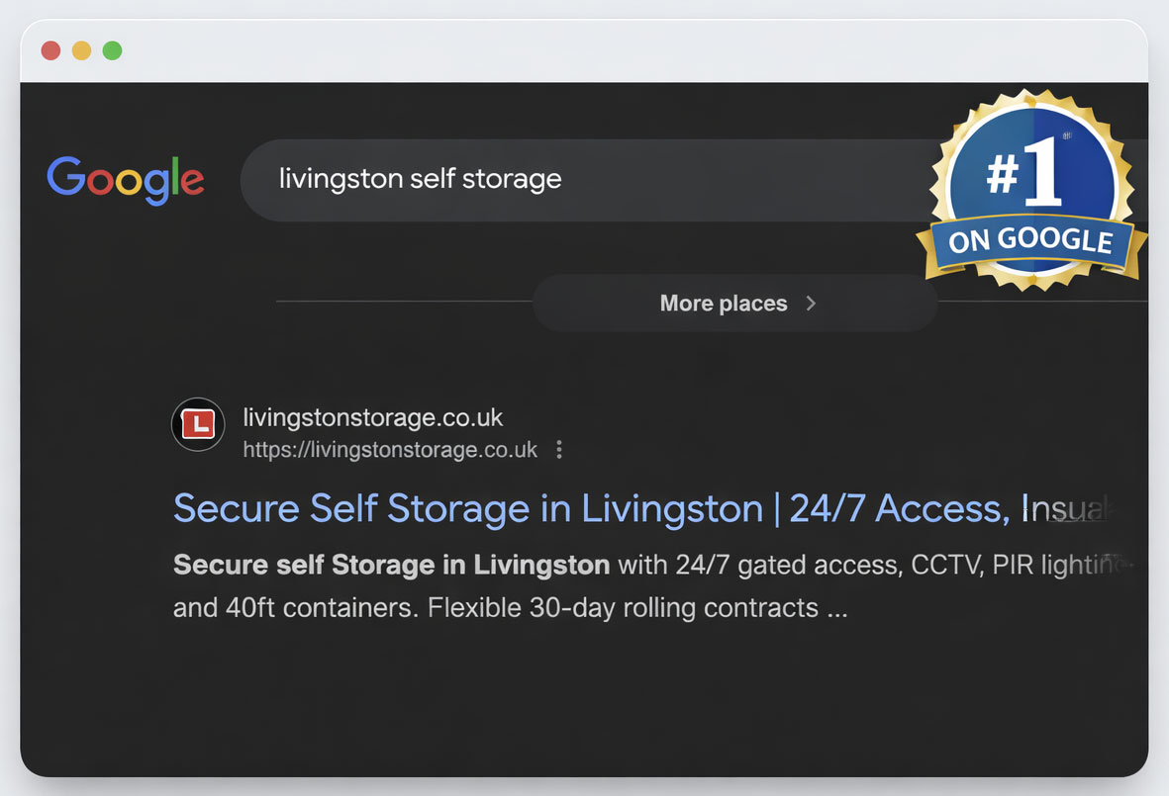Click the red L site favicon
1169x796 pixels.
tap(198, 425)
